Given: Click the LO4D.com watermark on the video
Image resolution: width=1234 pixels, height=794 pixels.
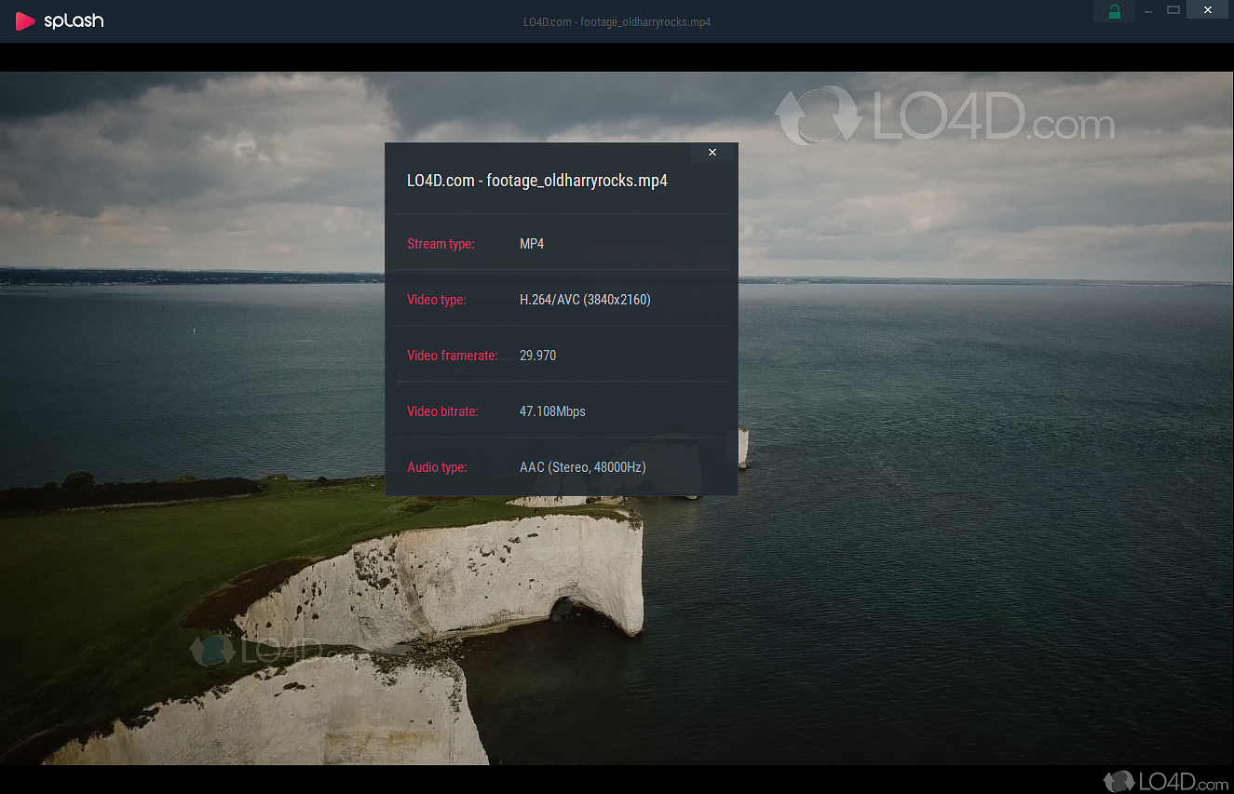Looking at the screenshot, I should 945,114.
